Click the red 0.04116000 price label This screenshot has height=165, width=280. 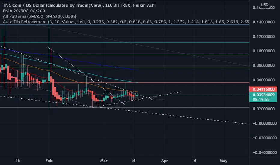tap(263, 89)
